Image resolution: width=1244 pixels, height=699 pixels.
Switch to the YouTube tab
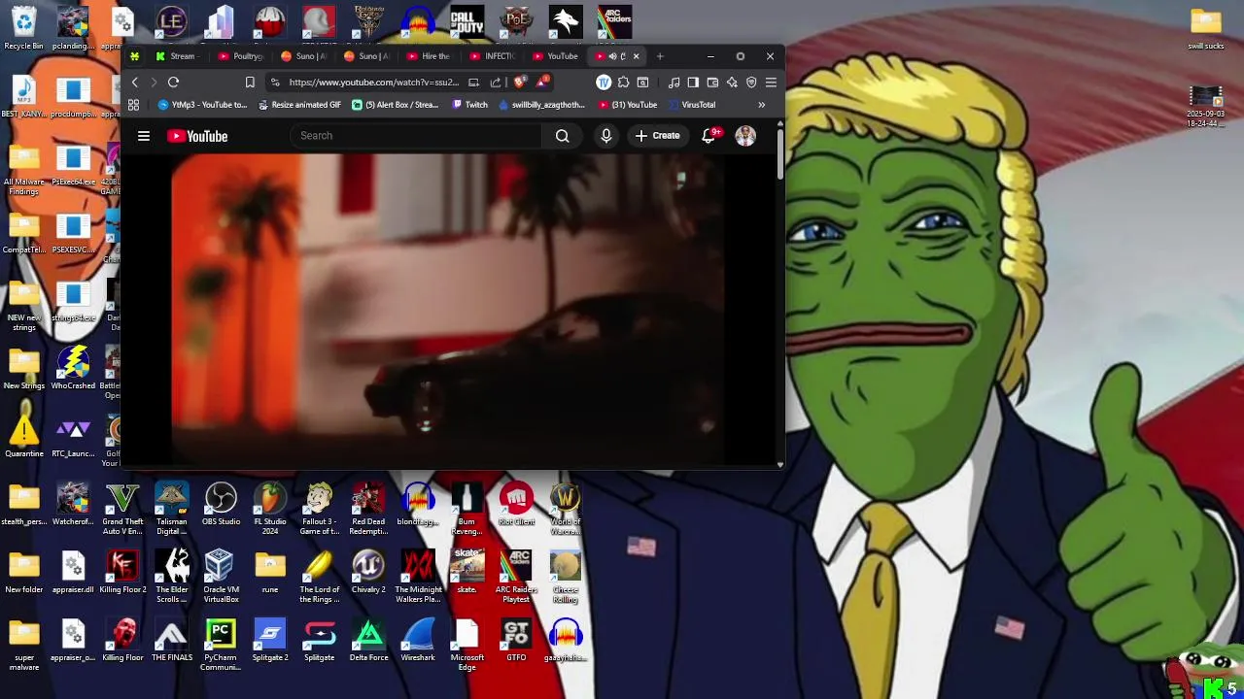tap(554, 56)
